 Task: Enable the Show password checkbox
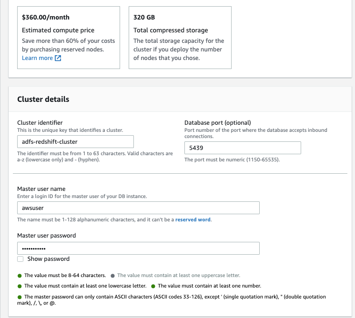point(20,259)
